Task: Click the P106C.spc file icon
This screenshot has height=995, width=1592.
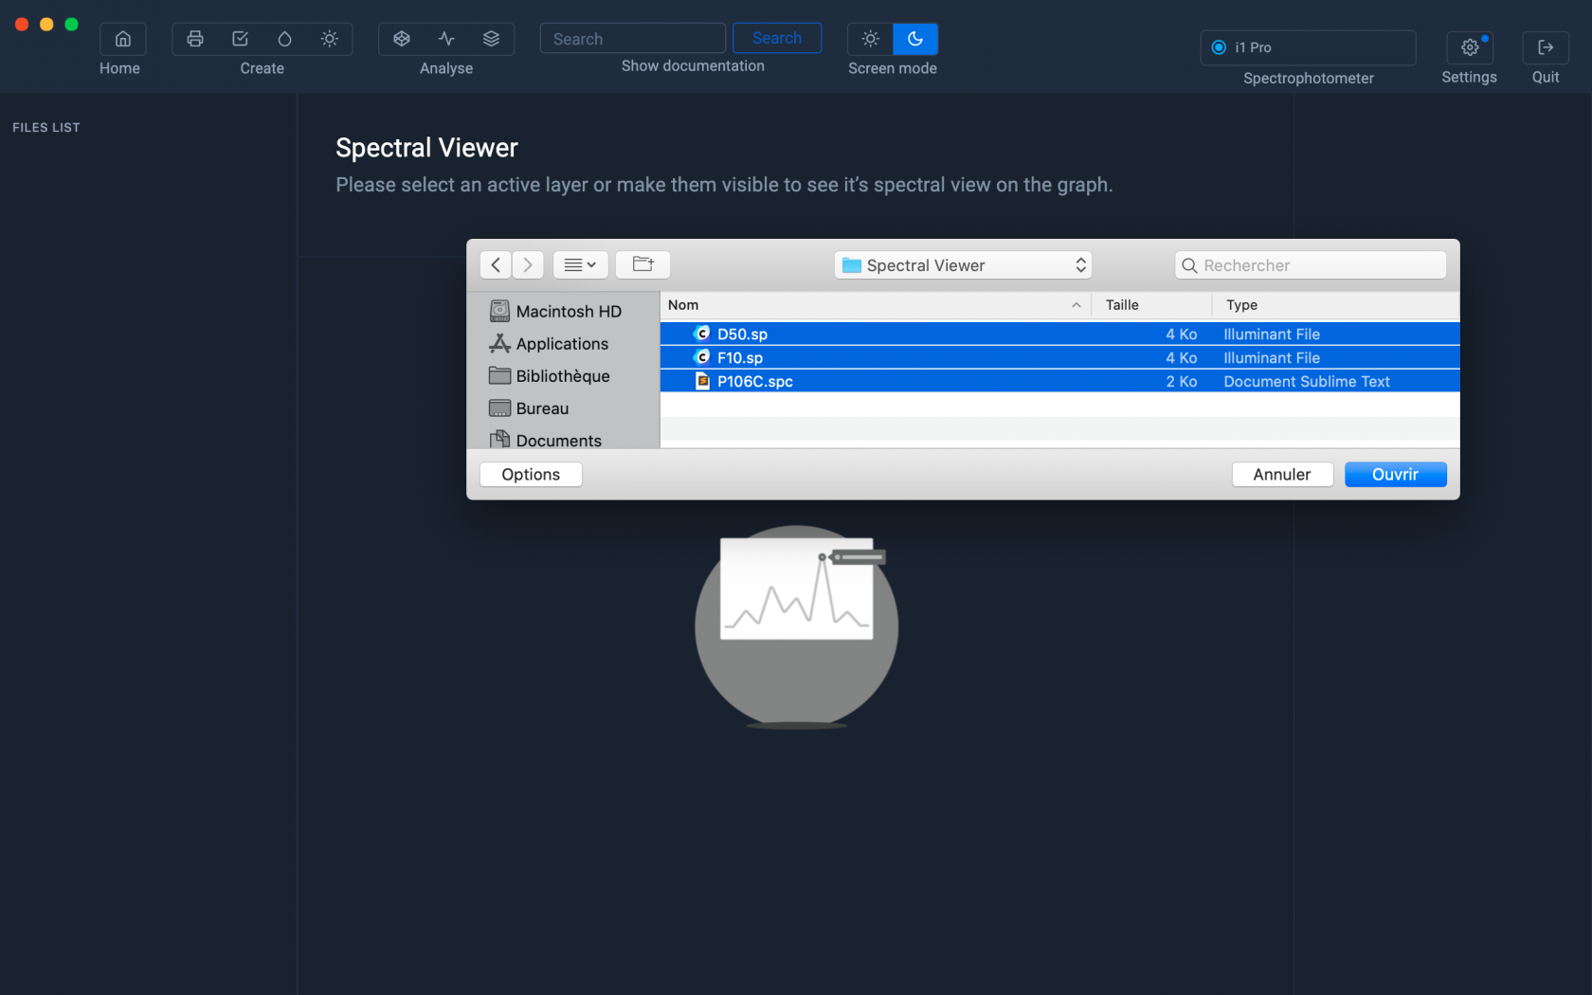Action: [x=702, y=381]
